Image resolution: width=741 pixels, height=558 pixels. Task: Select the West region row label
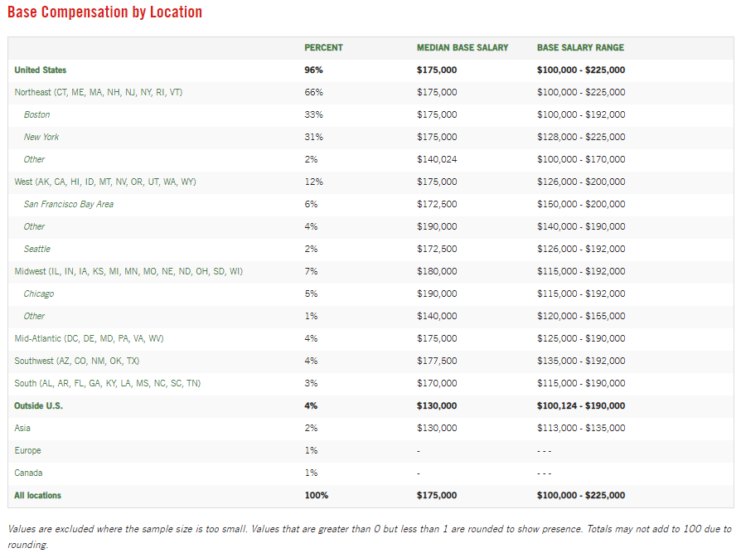(x=104, y=182)
